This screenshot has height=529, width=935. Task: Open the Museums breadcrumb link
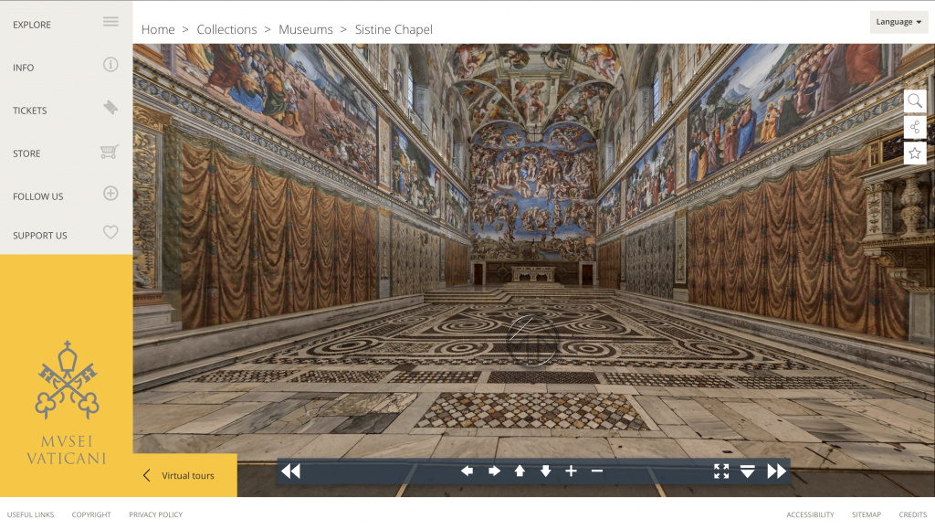[306, 29]
